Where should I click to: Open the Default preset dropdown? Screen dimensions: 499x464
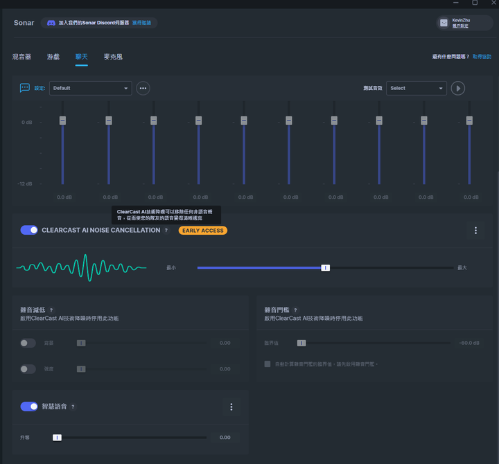coord(91,88)
